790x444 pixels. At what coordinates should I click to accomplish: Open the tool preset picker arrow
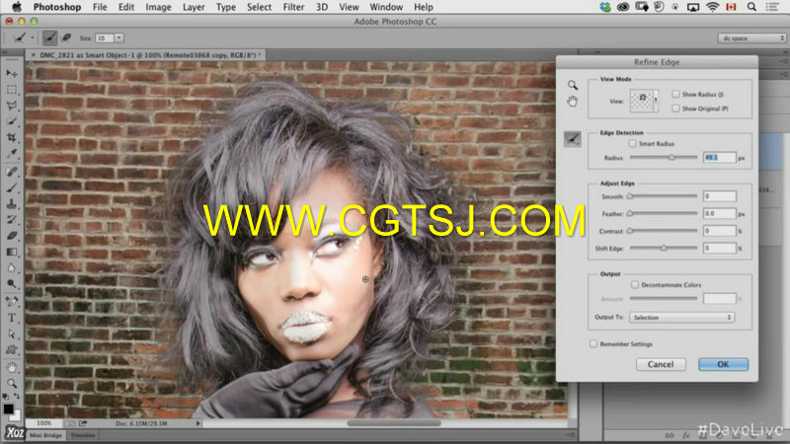point(33,37)
